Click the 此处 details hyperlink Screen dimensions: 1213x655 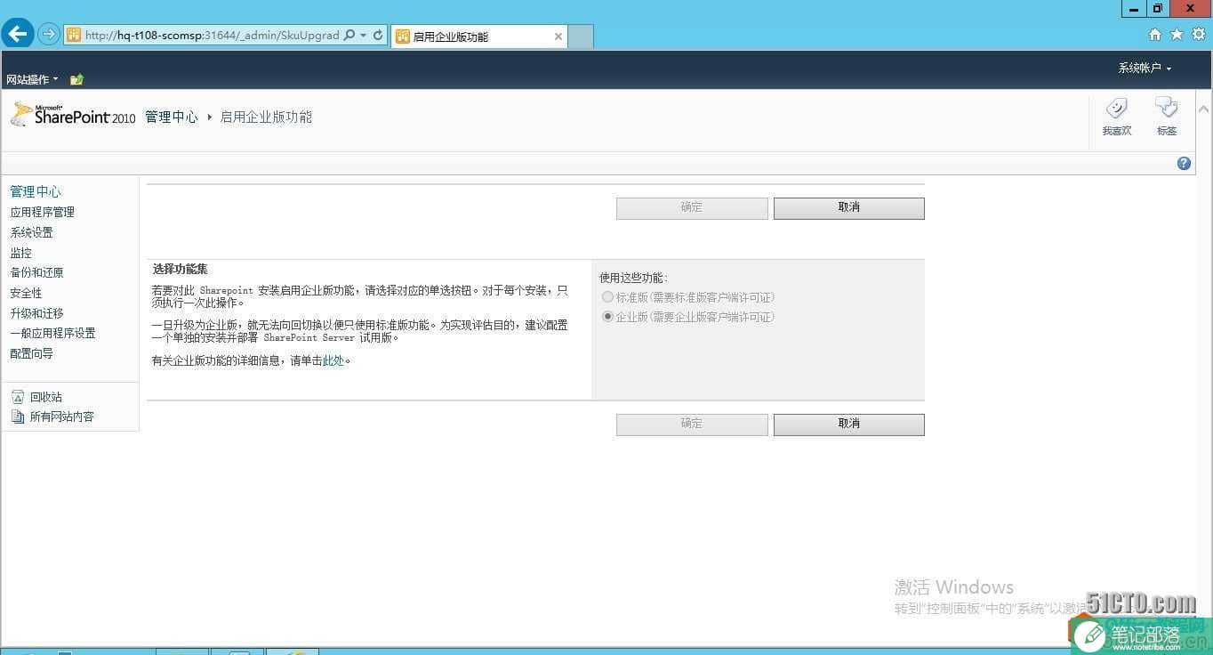tap(333, 360)
